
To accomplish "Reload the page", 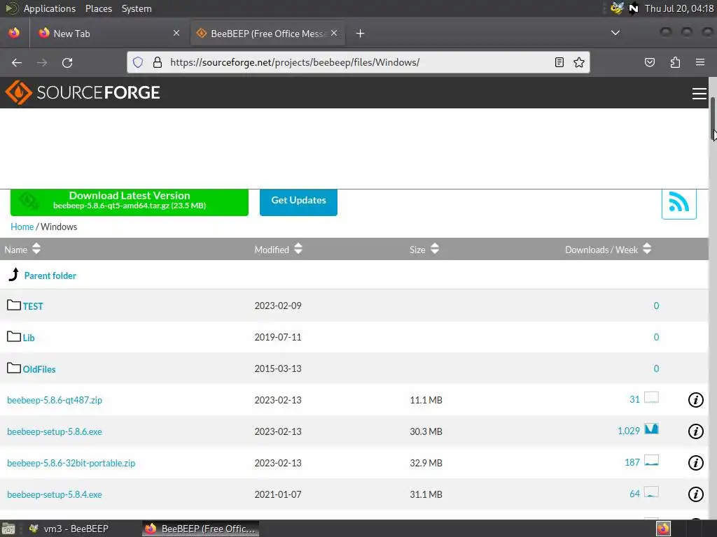I will click(67, 62).
